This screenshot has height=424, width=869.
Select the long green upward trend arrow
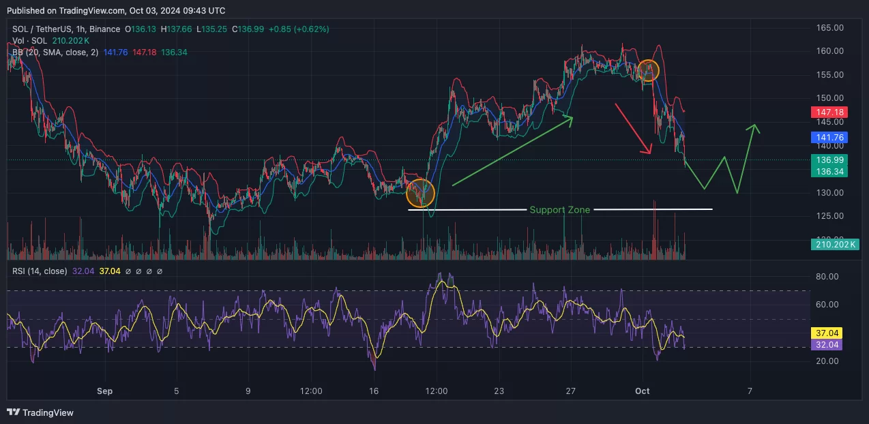(512, 151)
